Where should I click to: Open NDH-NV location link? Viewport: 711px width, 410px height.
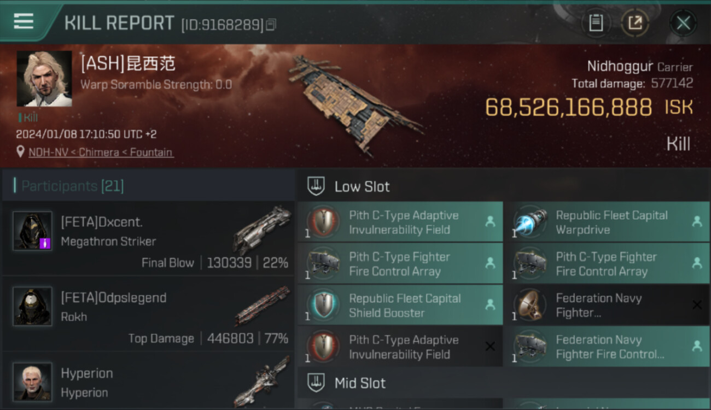pos(101,153)
